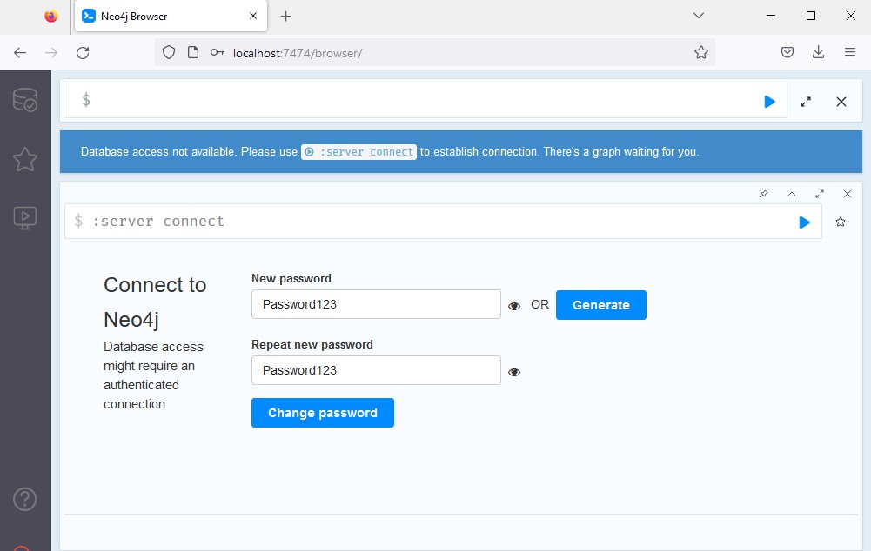Viewport: 871px width, 551px height.
Task: Bookmark this page with star icon
Action: point(701,53)
